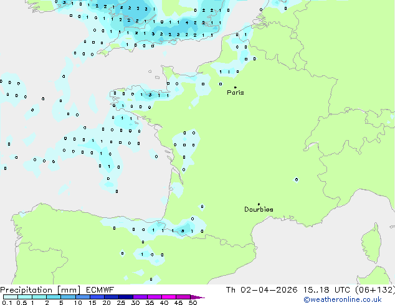This screenshot has width=395, height=305.
Task: Pick the legend swatch between 2 and 5
Action: click(54, 297)
